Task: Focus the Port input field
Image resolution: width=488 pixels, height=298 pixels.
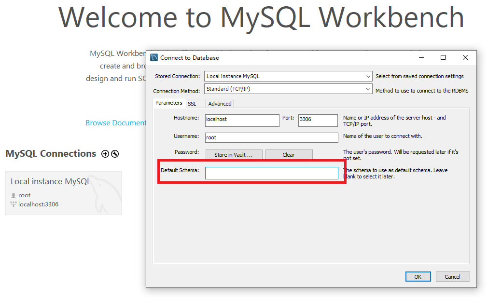Action: 318,121
